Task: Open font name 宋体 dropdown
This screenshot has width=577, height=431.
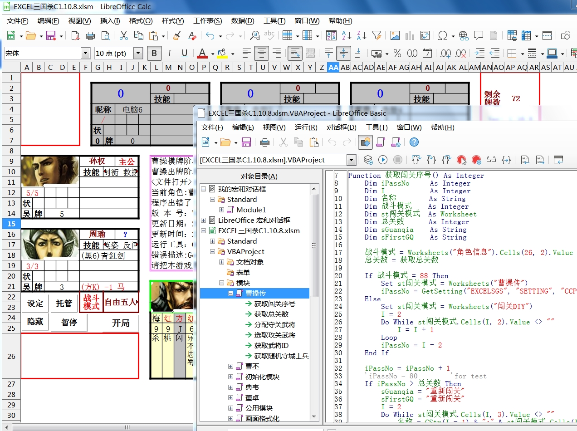Action: [x=85, y=53]
